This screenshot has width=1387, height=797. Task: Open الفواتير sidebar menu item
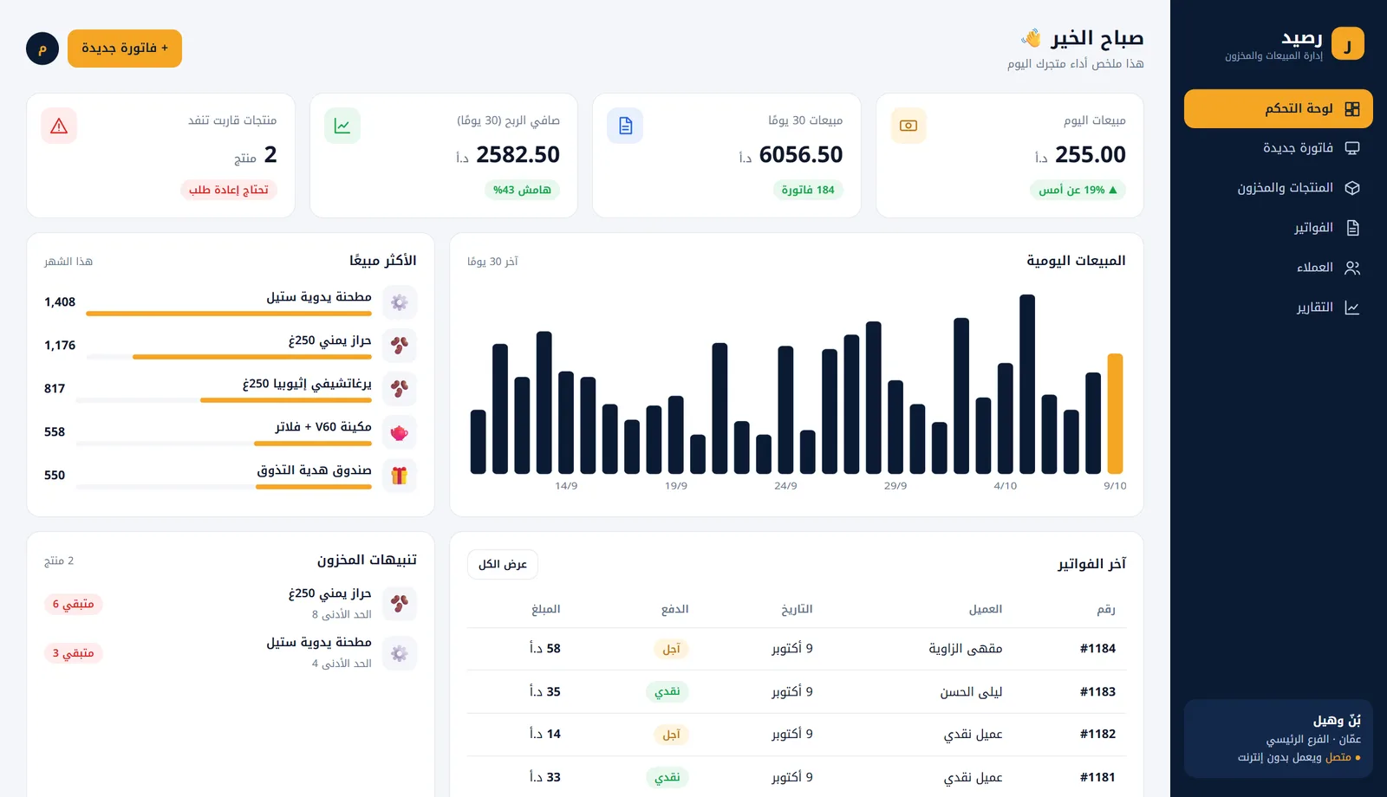pyautogui.click(x=1278, y=228)
